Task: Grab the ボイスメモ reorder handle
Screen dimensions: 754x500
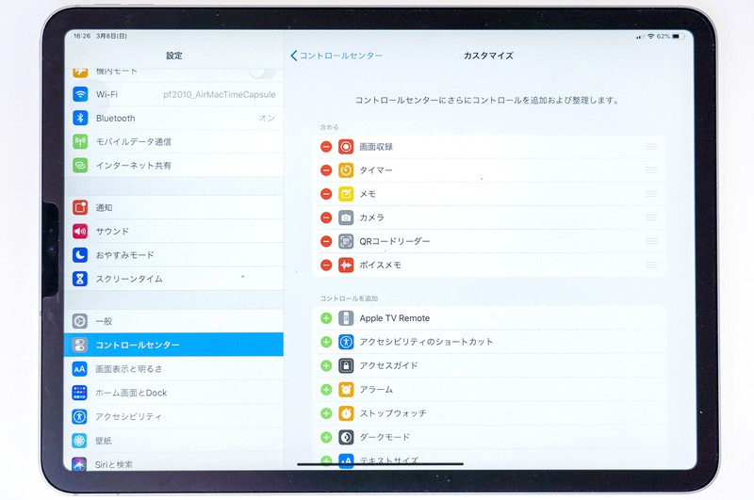Action: click(x=651, y=265)
